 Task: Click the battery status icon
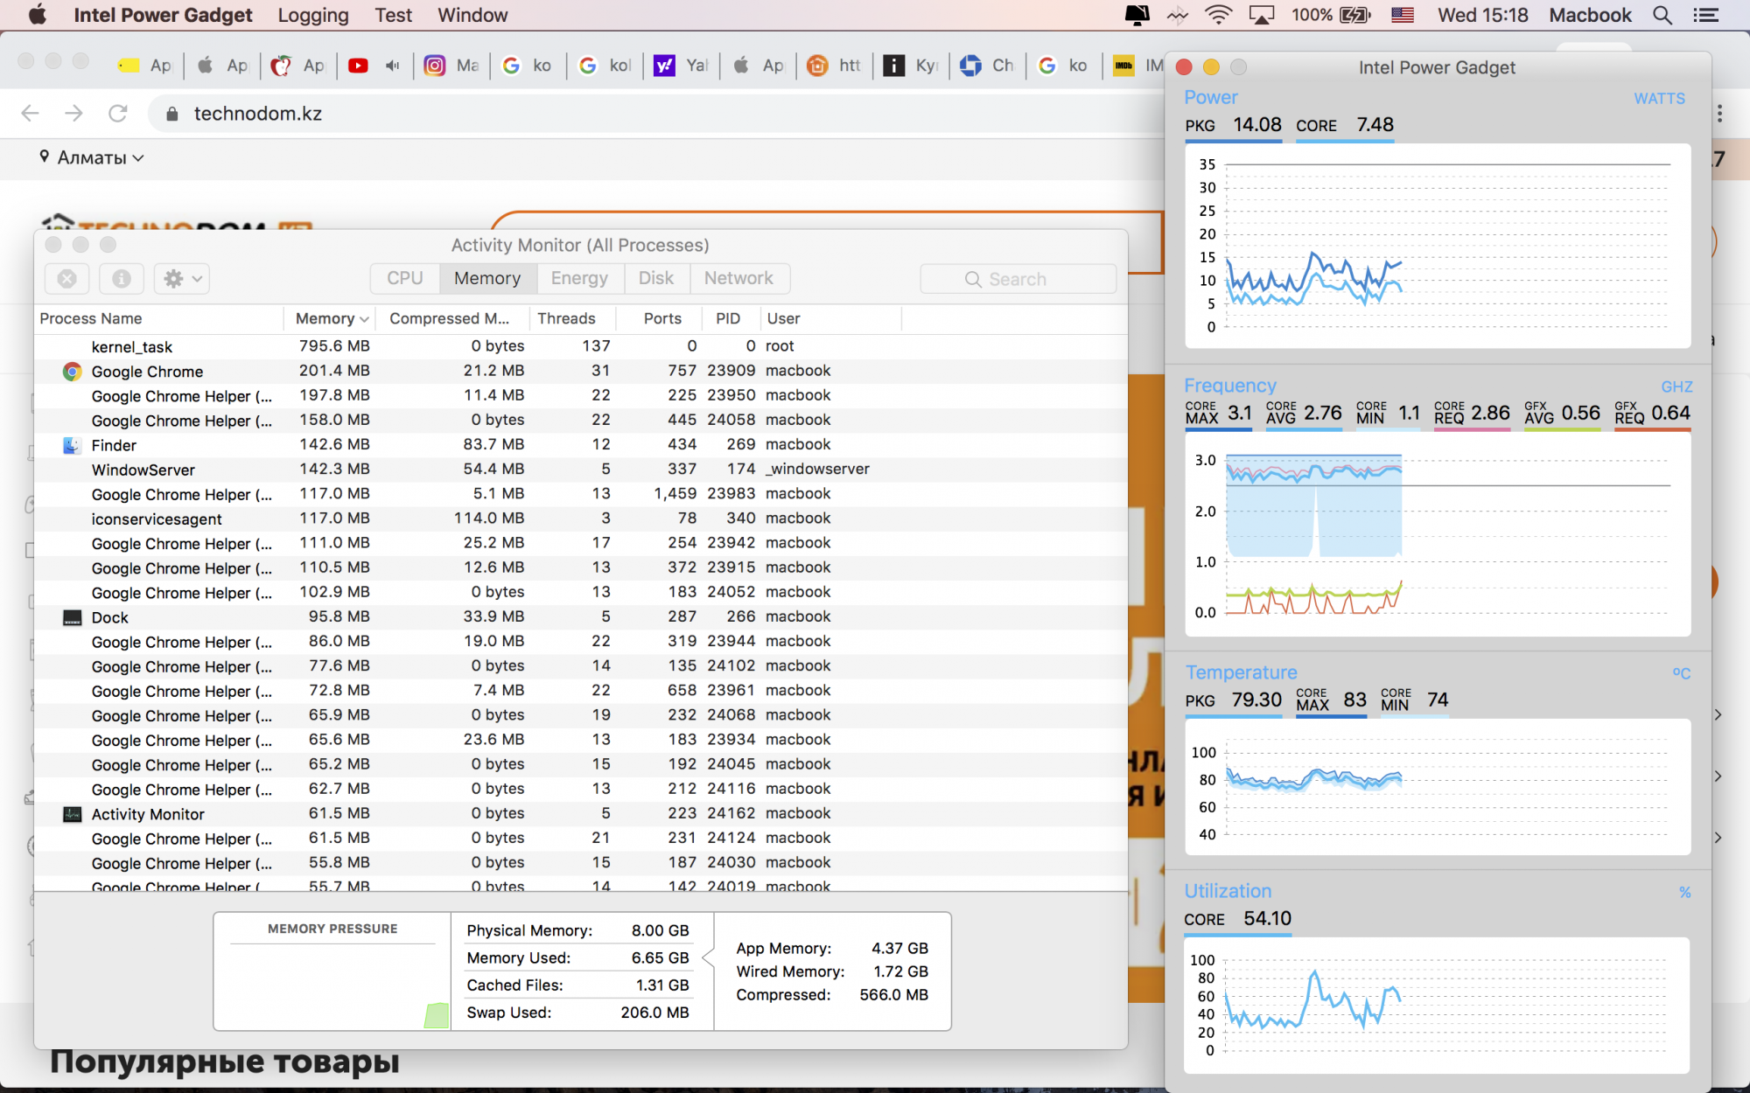point(1355,15)
